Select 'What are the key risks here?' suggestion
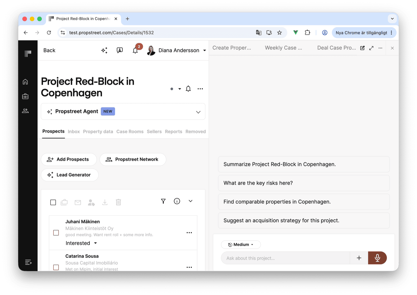The width and height of the screenshot is (417, 295). (x=304, y=183)
